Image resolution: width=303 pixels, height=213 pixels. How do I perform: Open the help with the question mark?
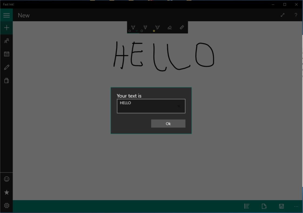[x=296, y=15]
